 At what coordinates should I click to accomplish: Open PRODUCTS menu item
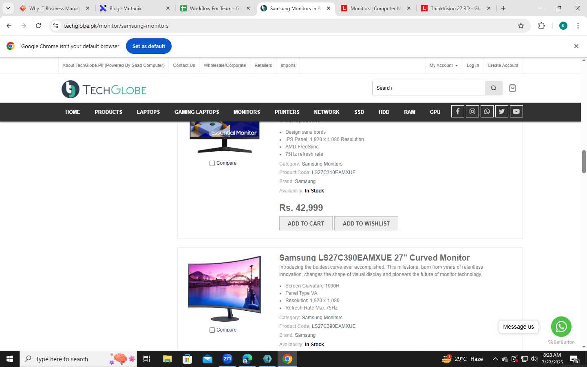click(108, 112)
